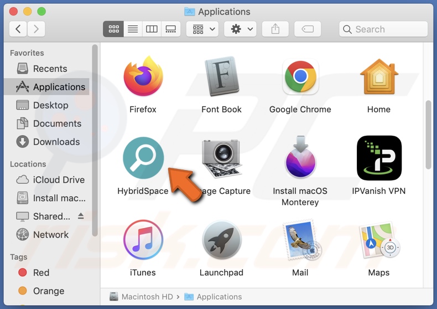Click Applications in the path bar
437x309 pixels.
click(213, 297)
